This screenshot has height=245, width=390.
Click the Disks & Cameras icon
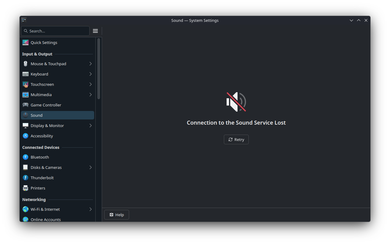(26, 167)
